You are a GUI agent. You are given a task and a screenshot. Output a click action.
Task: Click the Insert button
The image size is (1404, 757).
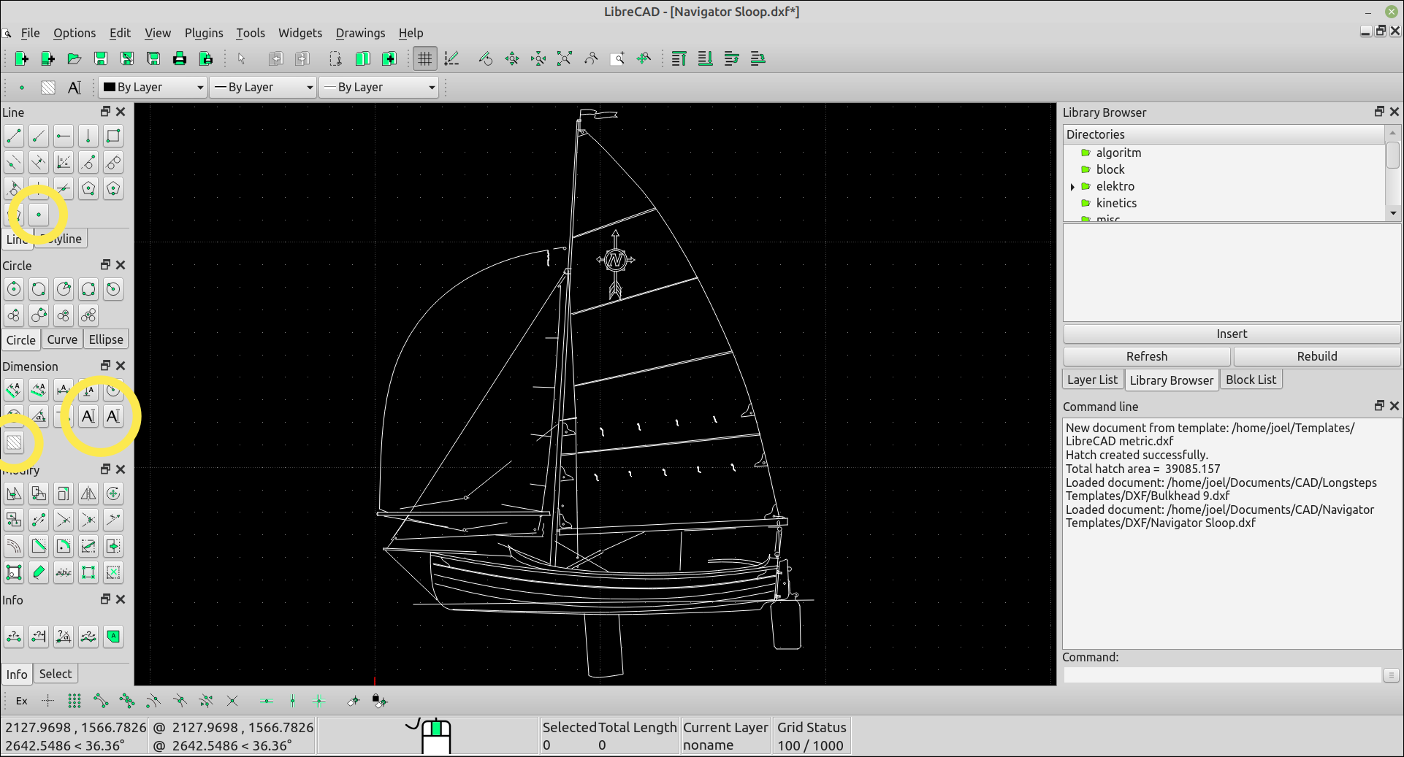(1232, 334)
